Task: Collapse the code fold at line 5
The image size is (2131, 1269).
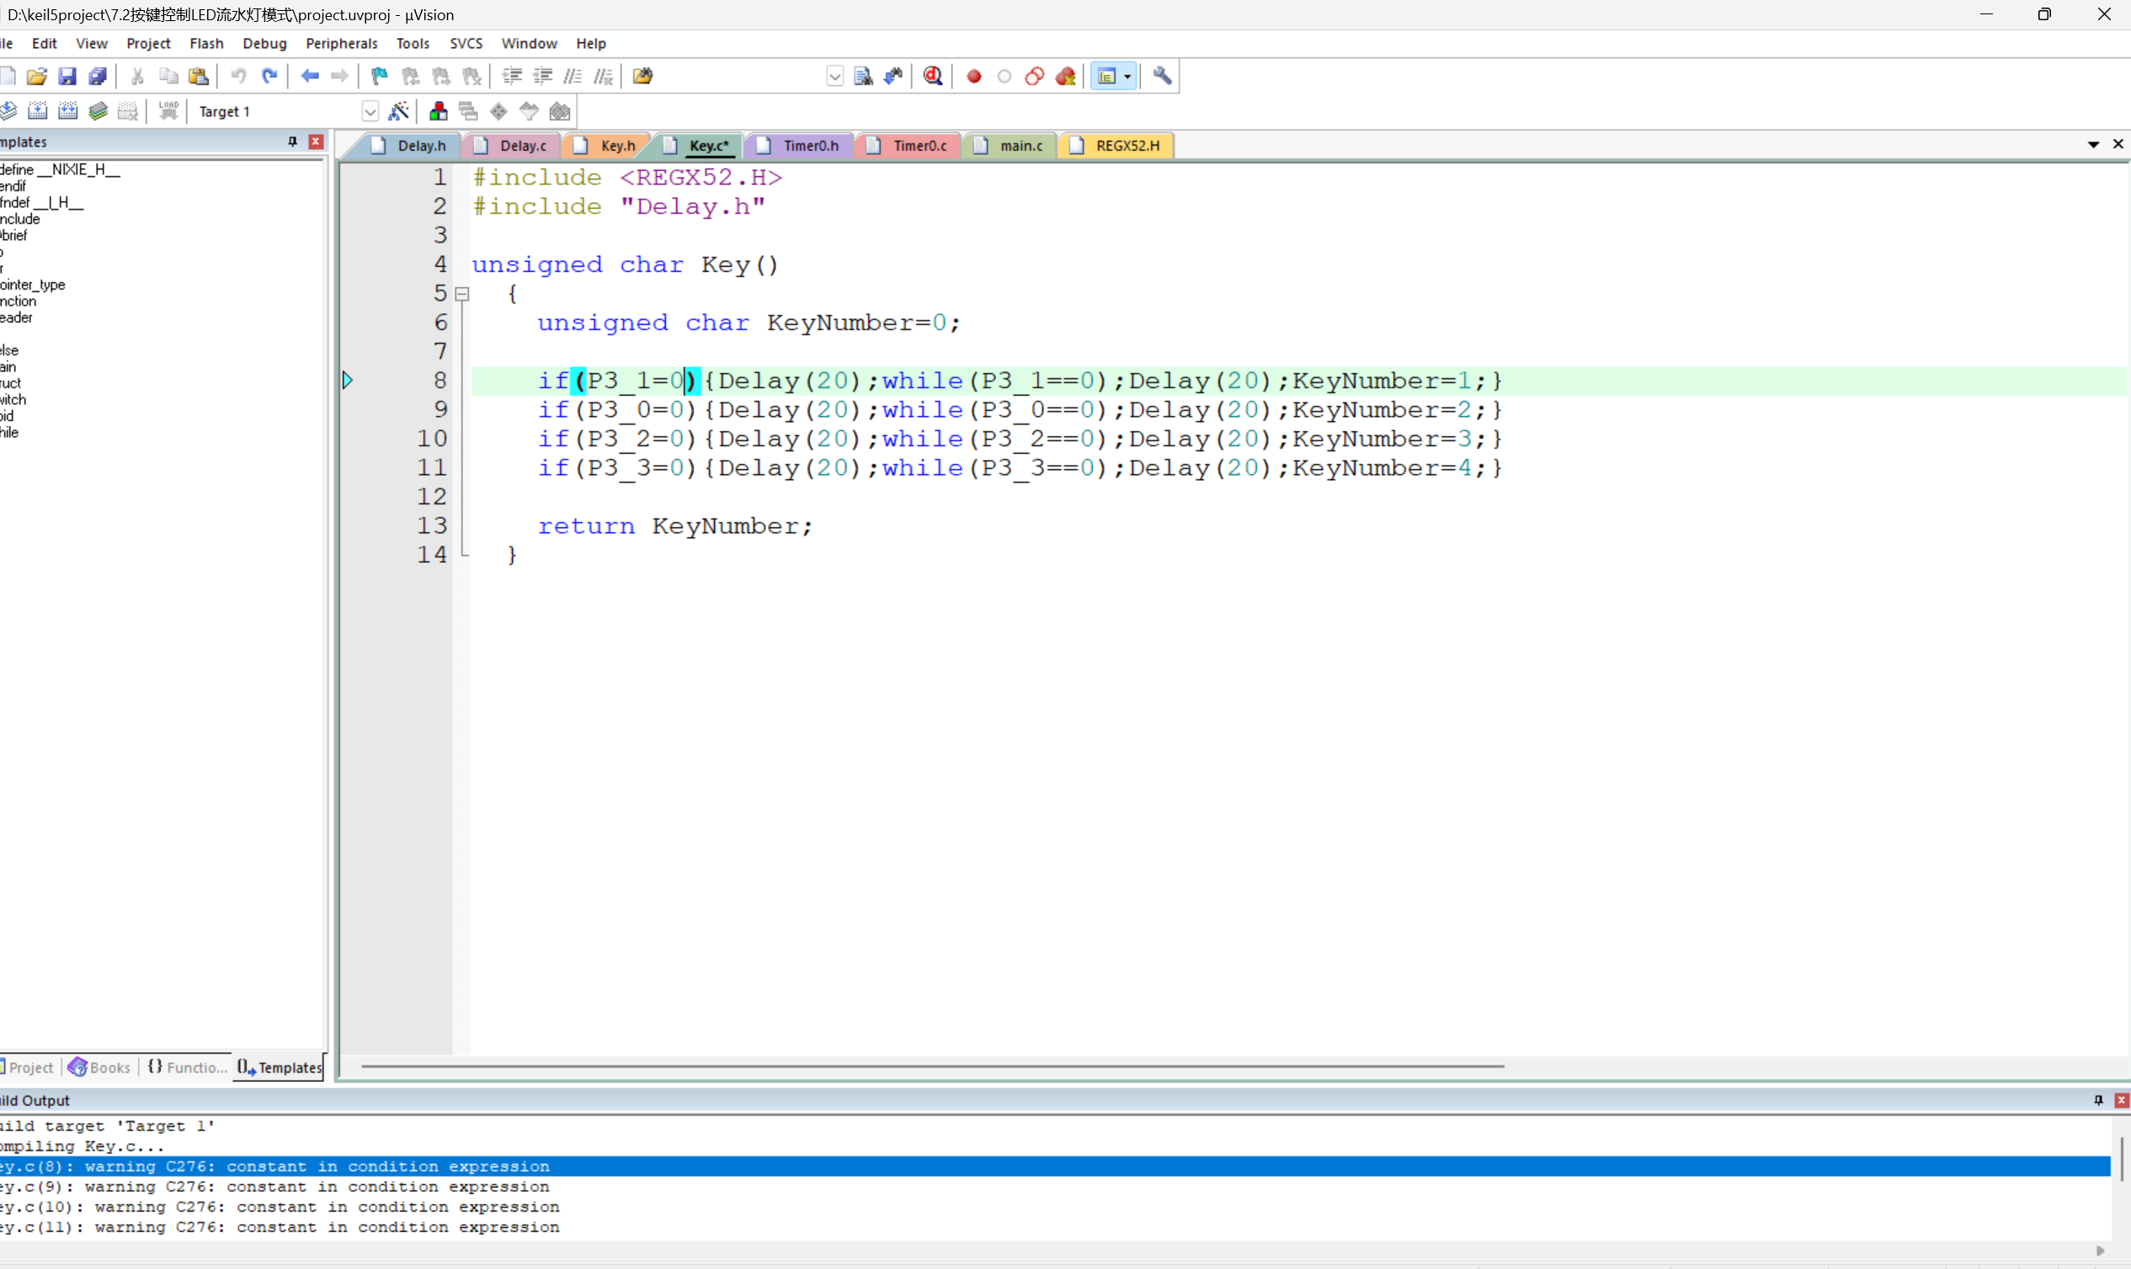Action: [x=462, y=294]
